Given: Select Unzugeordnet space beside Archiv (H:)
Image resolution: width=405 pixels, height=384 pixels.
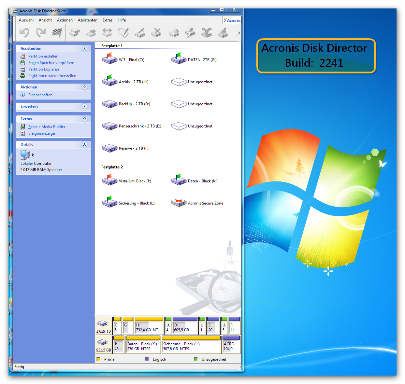Looking at the screenshot, I should click(x=192, y=82).
